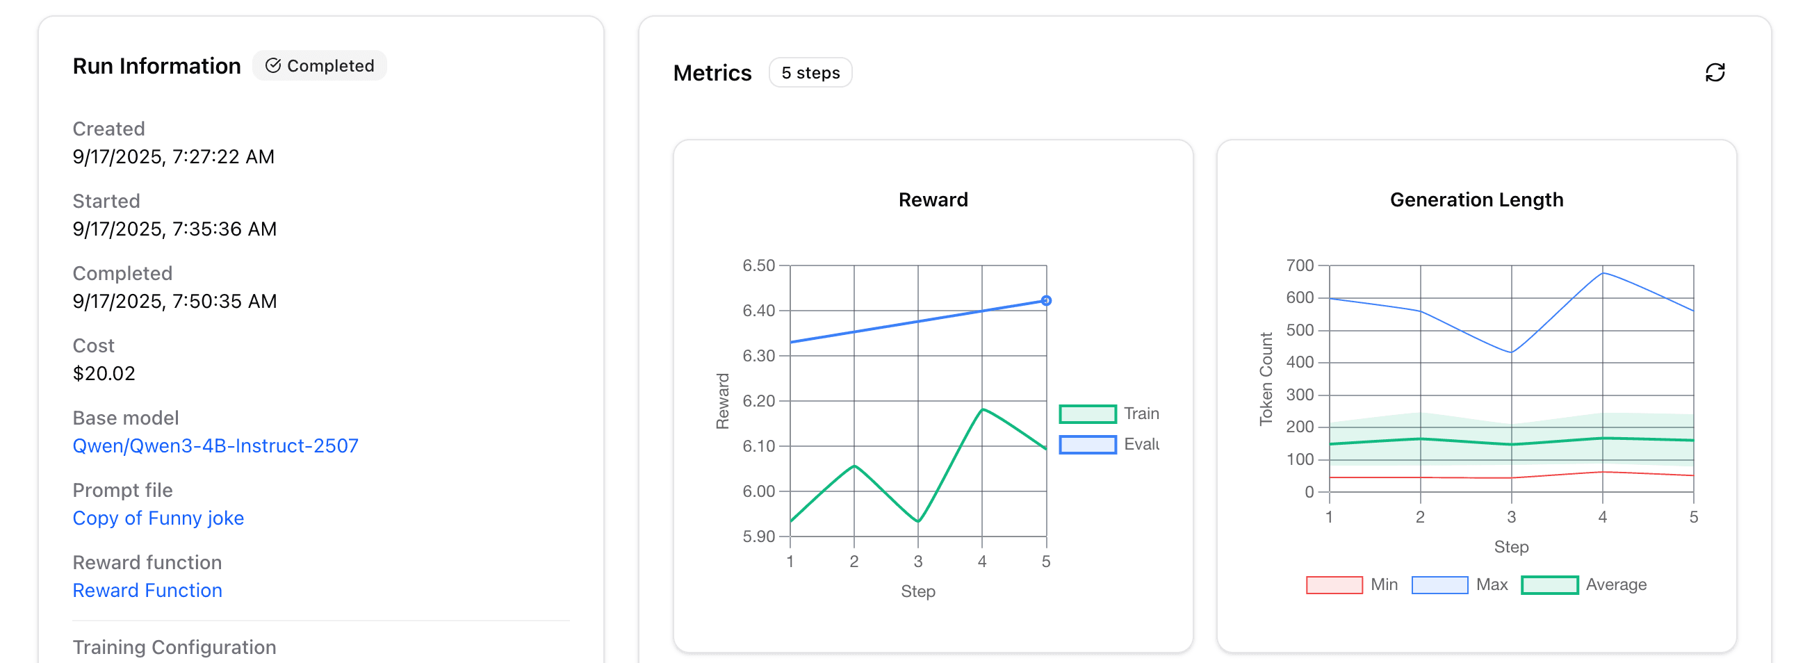Click the Reward Function link
The image size is (1796, 663).
147,591
